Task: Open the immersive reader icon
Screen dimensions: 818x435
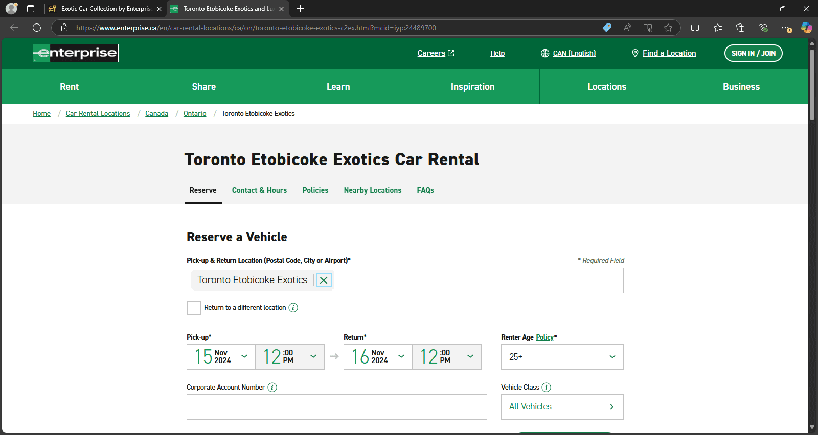Action: tap(648, 28)
